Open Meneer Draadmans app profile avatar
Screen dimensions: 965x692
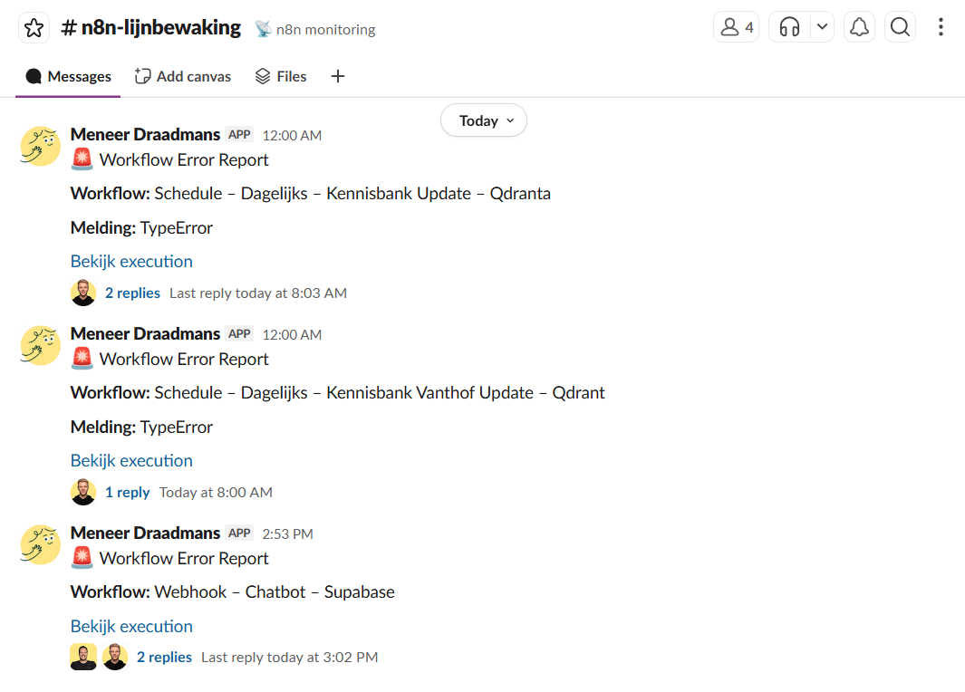pos(39,146)
